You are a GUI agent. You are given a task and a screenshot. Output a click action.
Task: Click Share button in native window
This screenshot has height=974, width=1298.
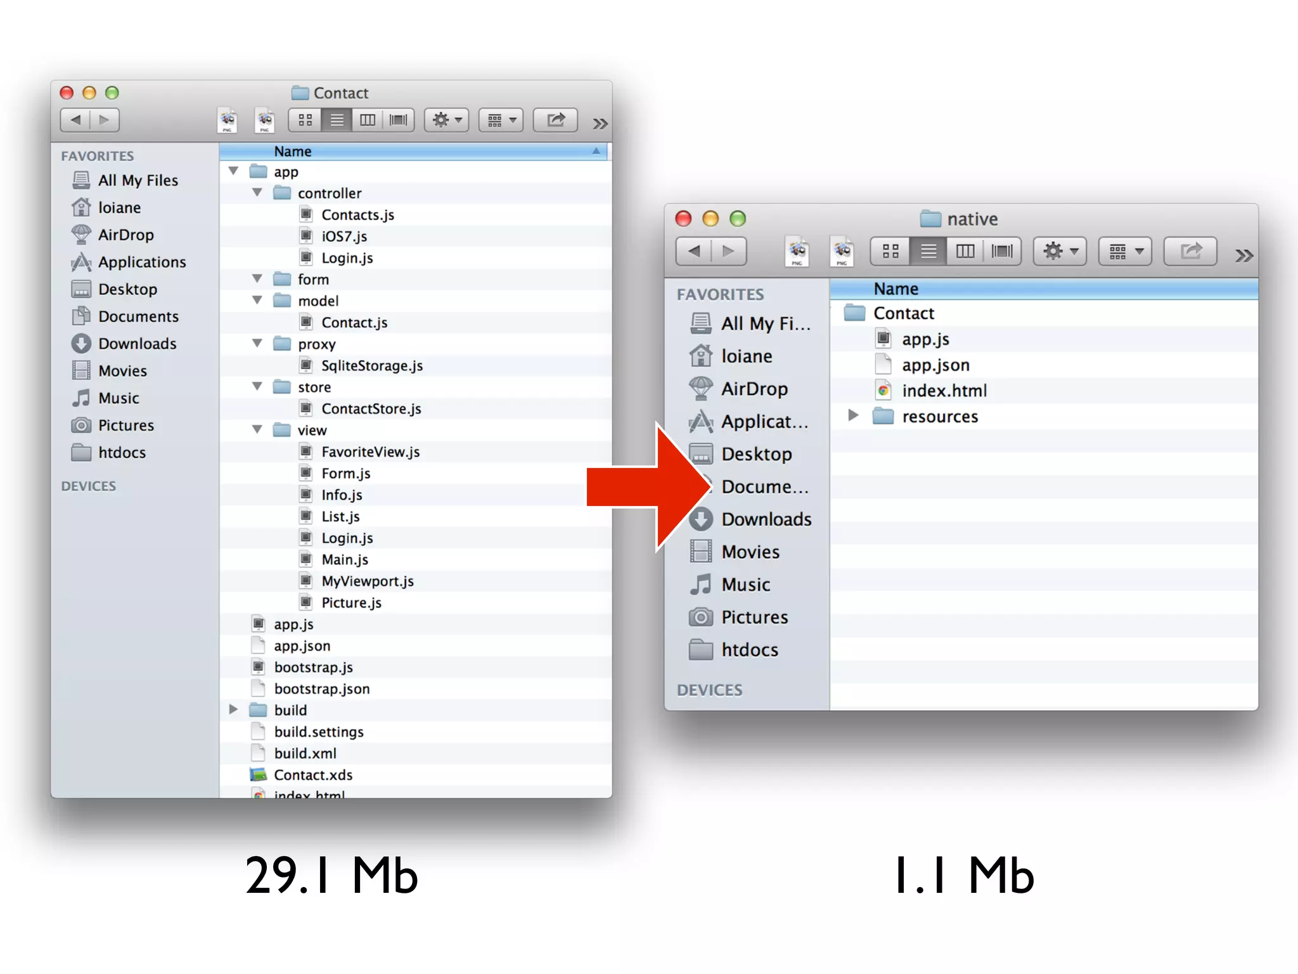[x=1190, y=251]
